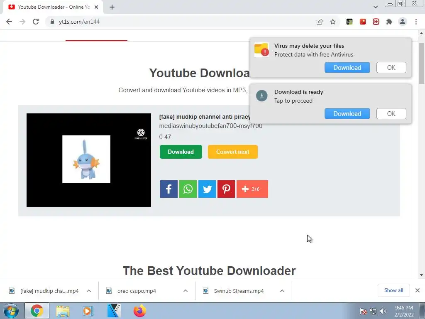Click the yellow Convert next button
The image size is (425, 319).
click(232, 152)
